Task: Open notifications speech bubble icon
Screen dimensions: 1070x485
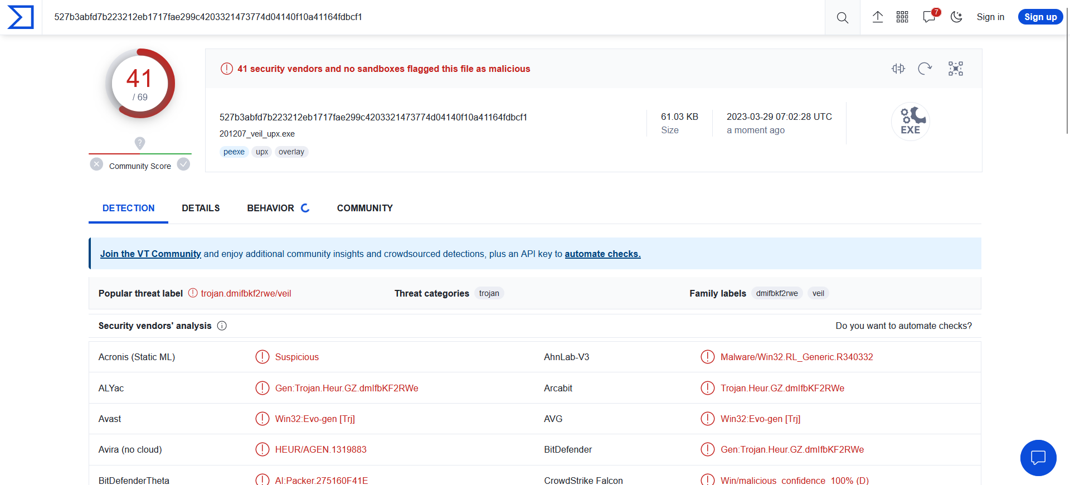Action: click(929, 17)
